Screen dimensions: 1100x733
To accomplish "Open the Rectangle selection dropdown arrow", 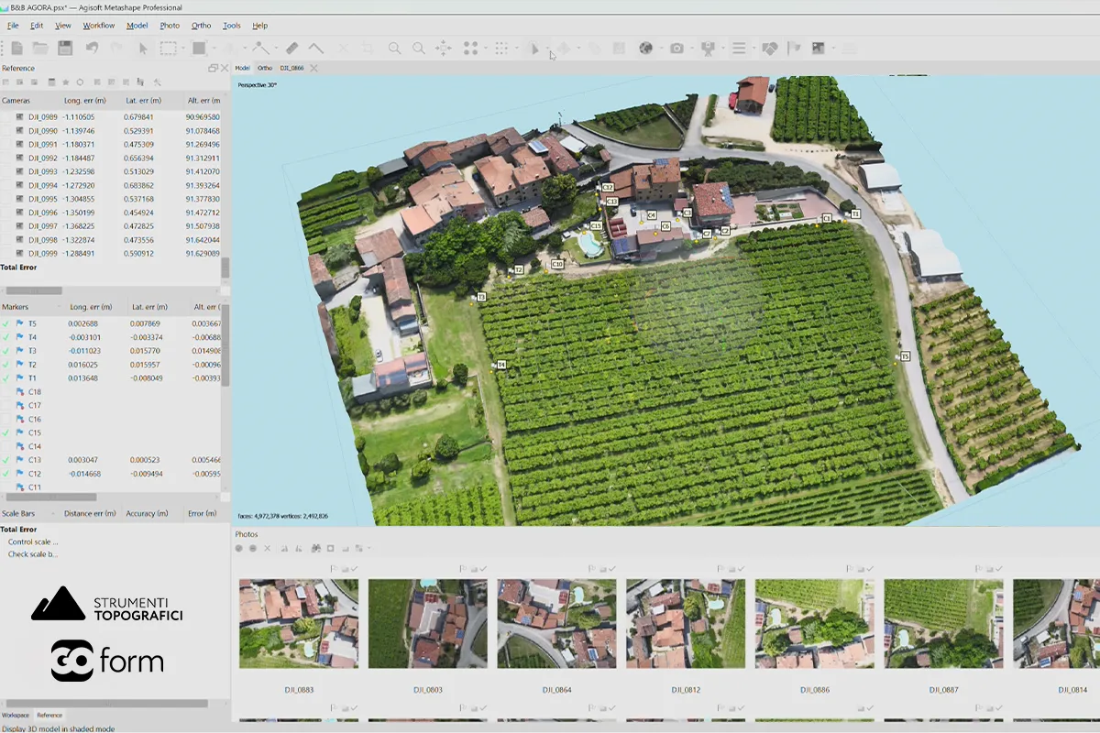I will [181, 48].
